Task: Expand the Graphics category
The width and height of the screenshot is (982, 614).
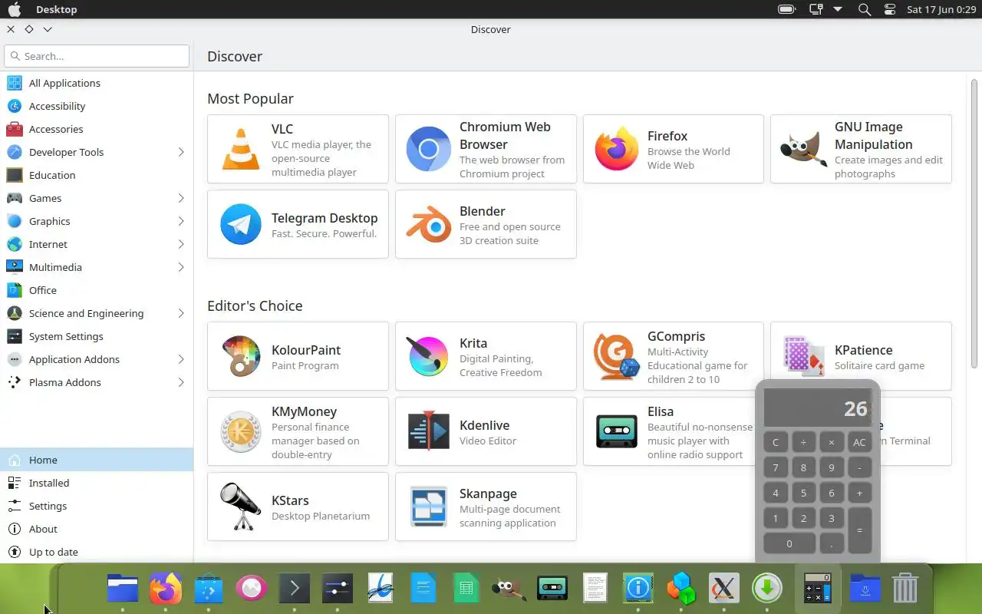Action: [x=181, y=221]
